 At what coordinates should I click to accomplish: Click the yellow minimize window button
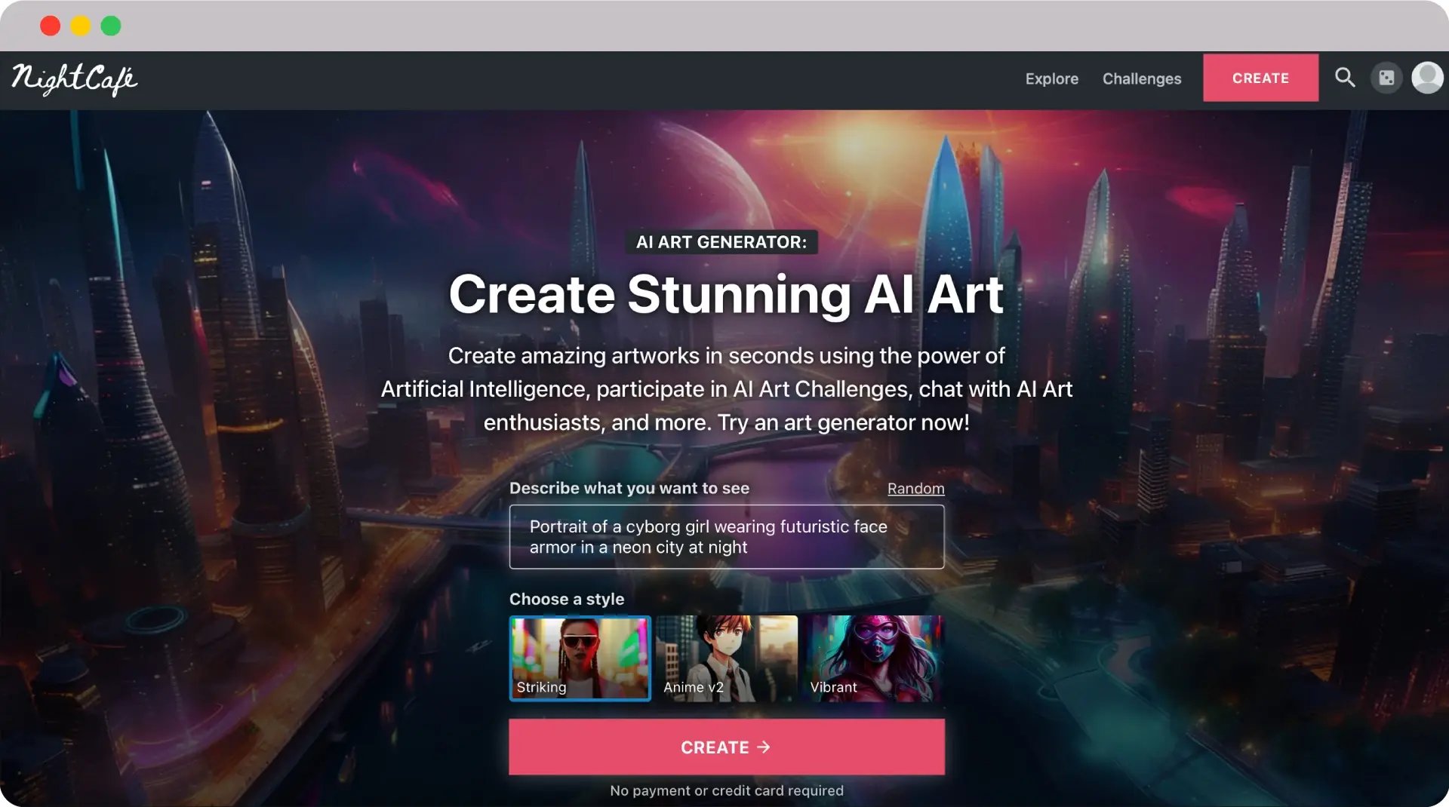[x=81, y=26]
